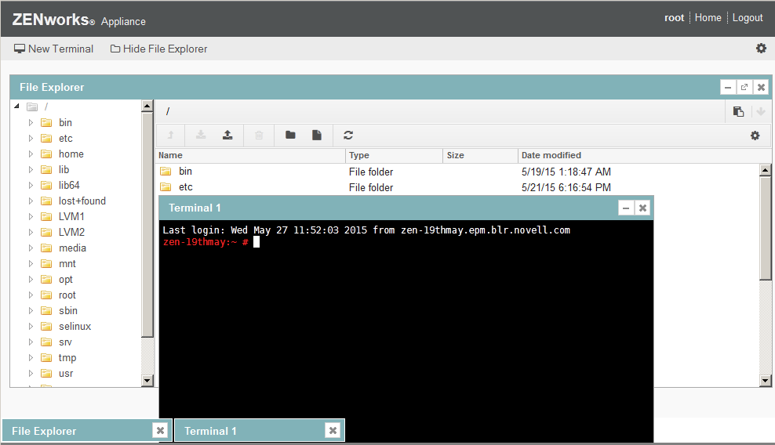Sort by Type column header

tap(395, 155)
